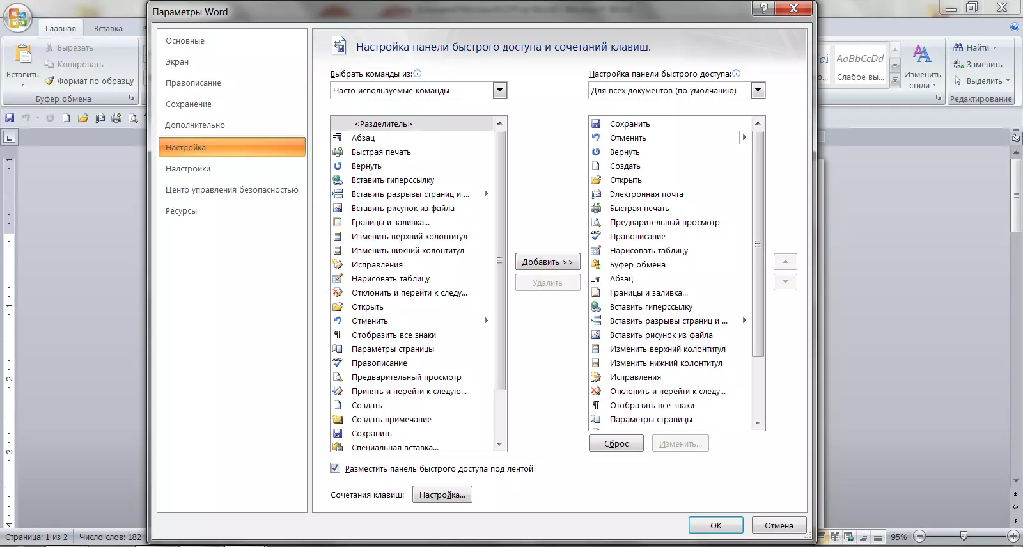Select Буфер обмена in the quick access list
1023x547 pixels.
tap(670, 265)
